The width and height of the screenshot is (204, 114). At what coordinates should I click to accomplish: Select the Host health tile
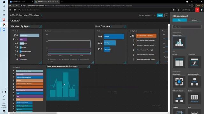pyautogui.click(x=179, y=82)
